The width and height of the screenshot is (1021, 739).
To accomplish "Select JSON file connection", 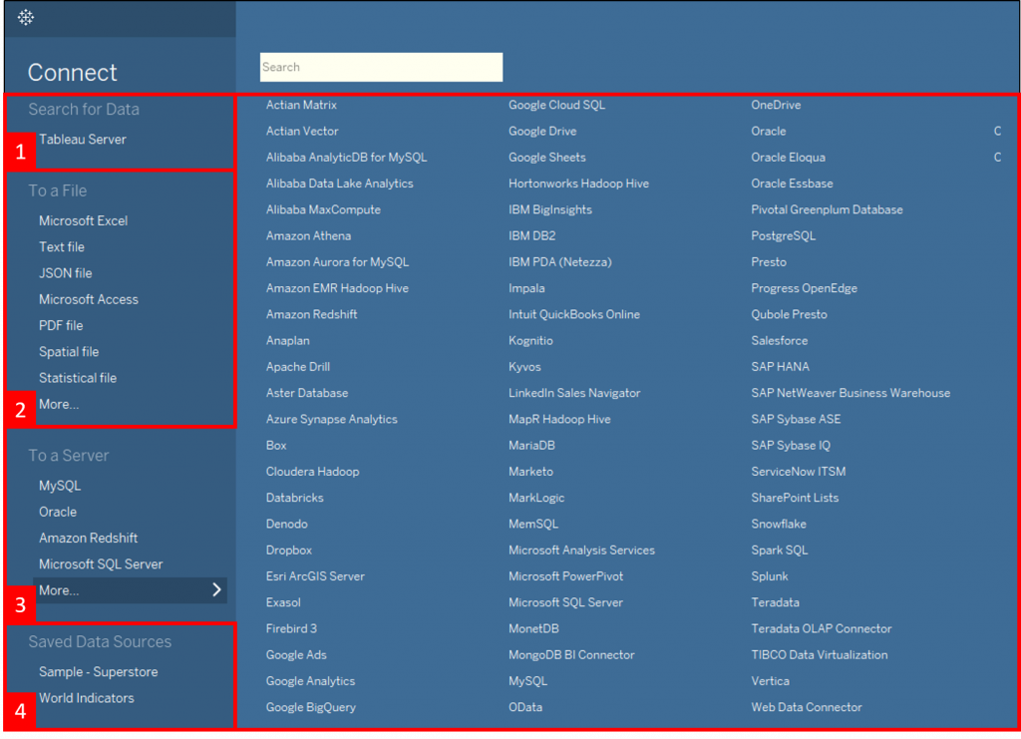I will pos(65,273).
